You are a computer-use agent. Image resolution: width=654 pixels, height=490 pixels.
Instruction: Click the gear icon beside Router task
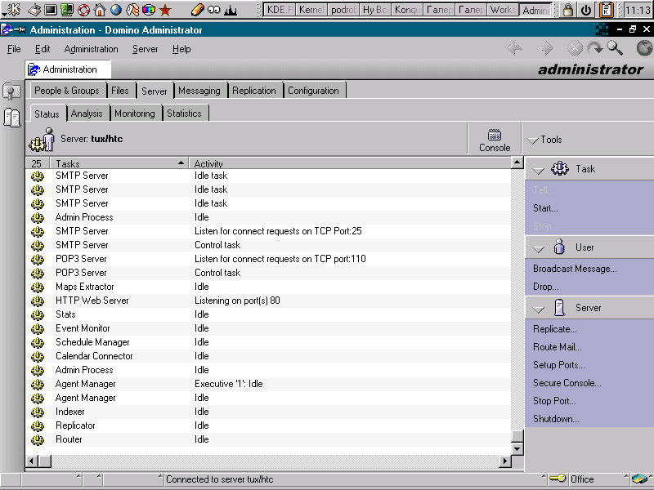point(38,439)
